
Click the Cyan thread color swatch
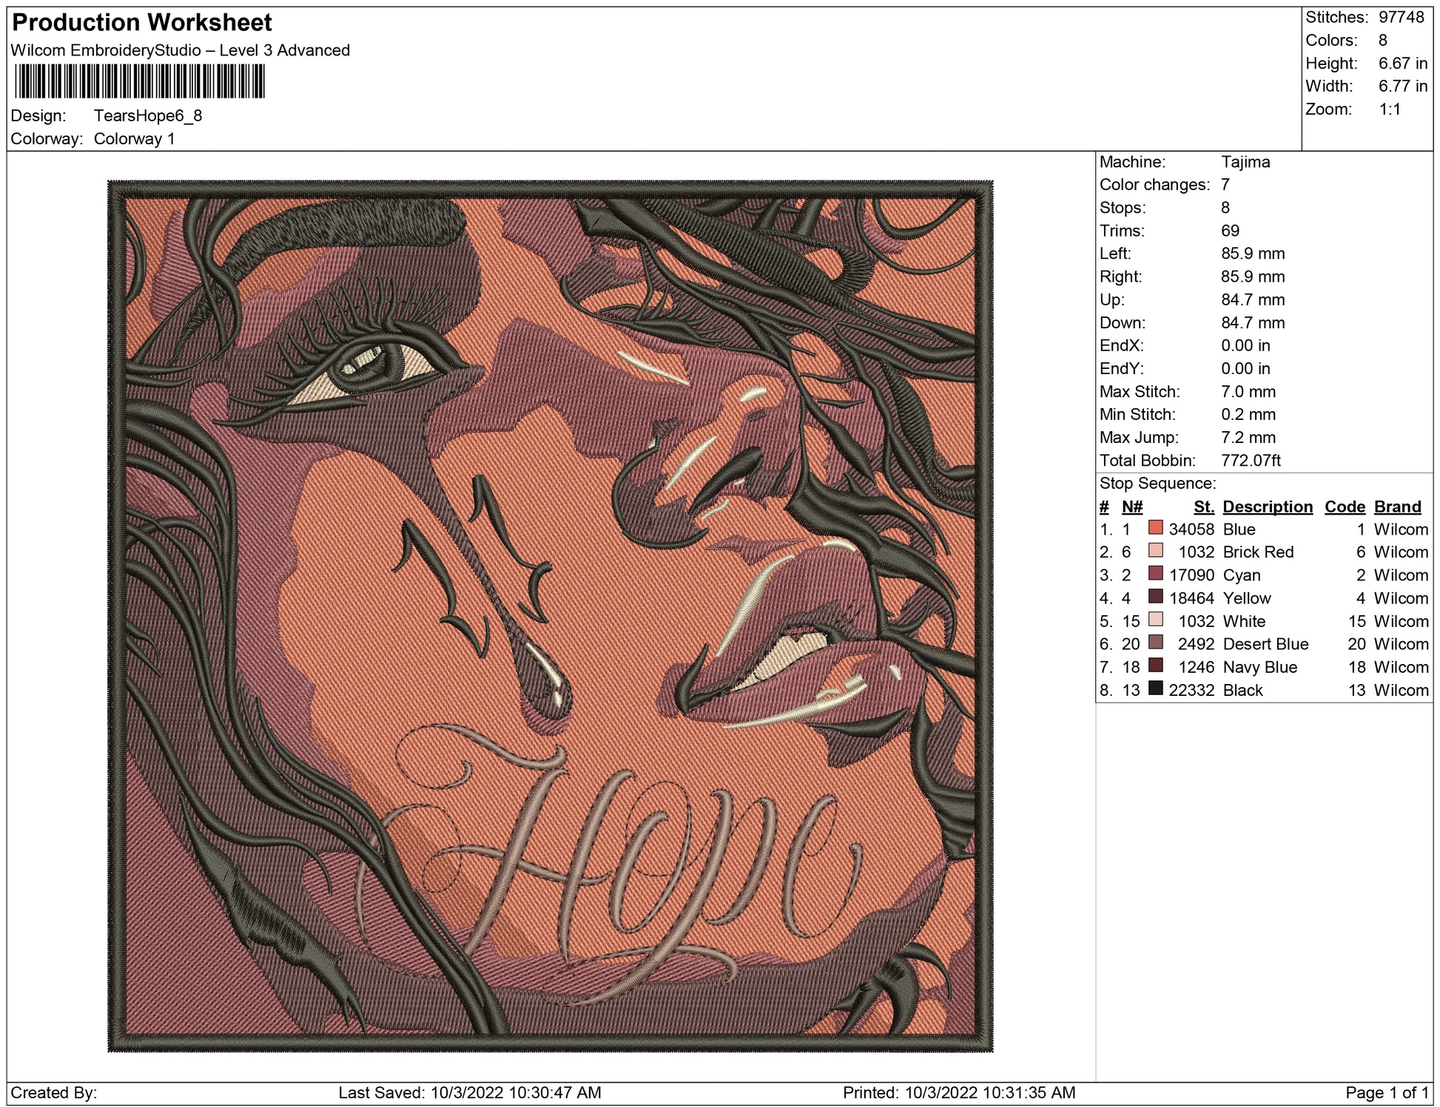tap(1155, 574)
